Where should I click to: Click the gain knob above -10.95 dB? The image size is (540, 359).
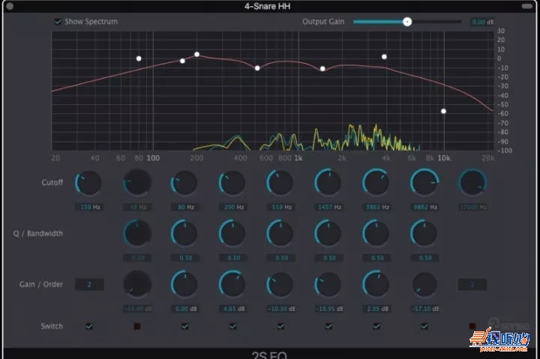point(328,284)
